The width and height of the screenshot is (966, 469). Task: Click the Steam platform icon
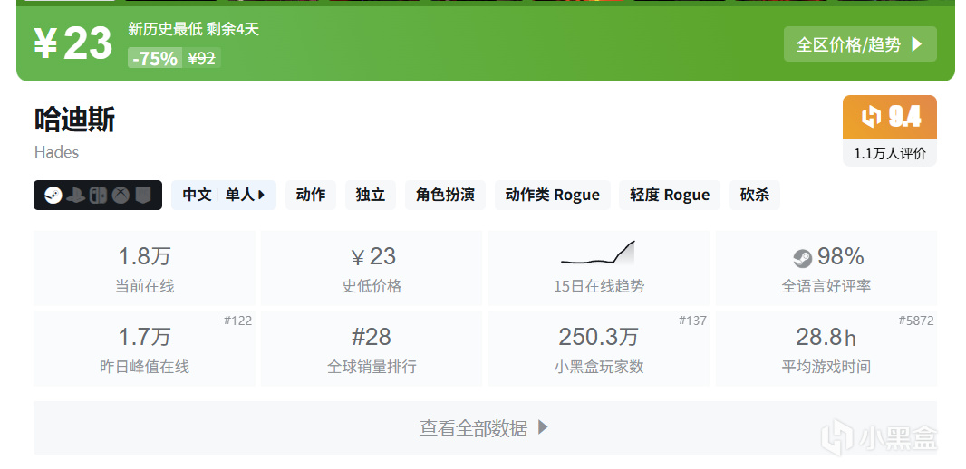click(x=53, y=195)
